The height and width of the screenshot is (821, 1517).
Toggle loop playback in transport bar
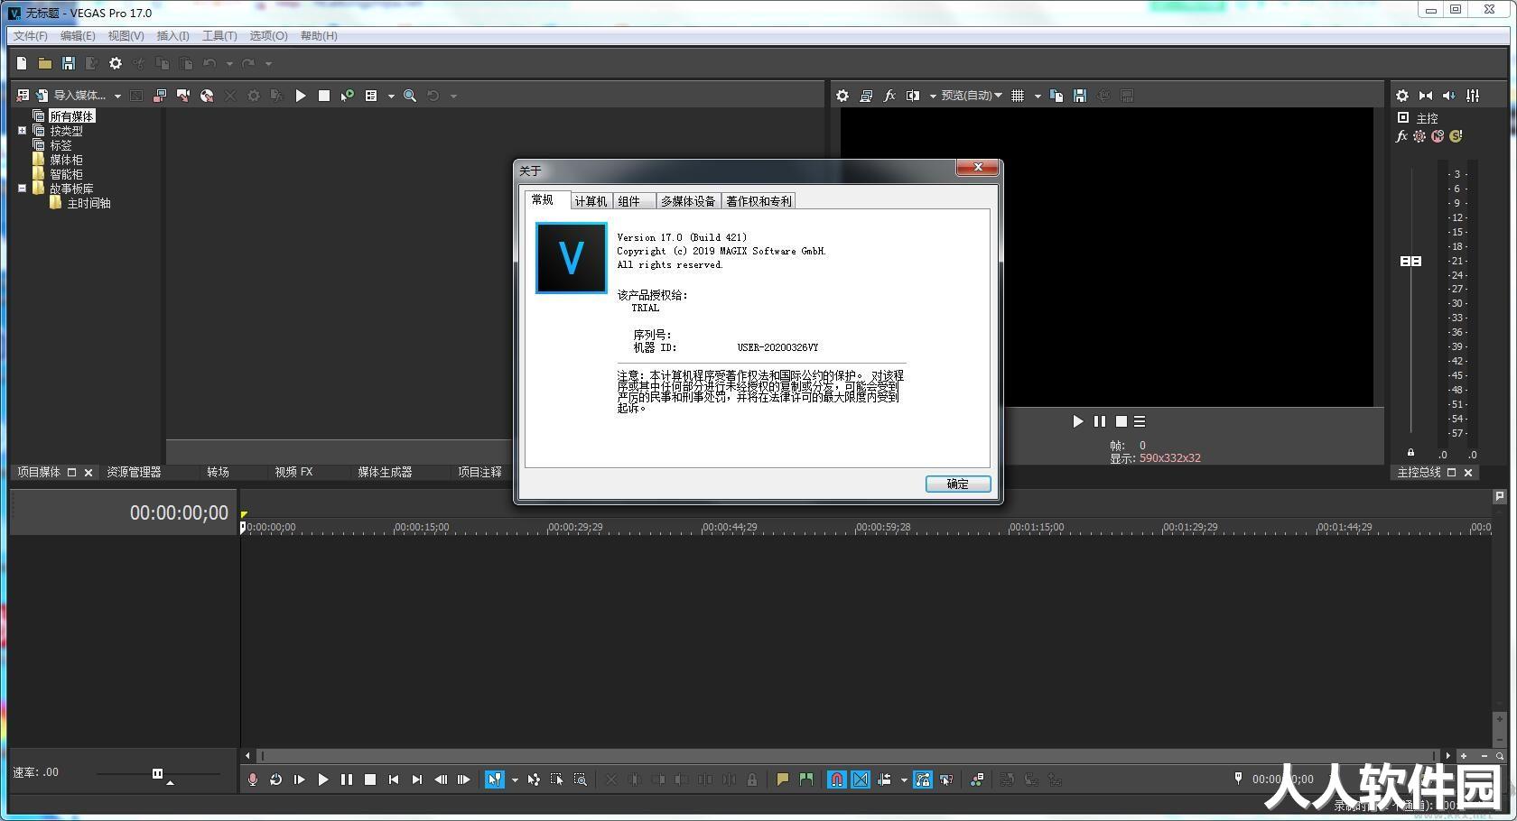click(x=276, y=779)
